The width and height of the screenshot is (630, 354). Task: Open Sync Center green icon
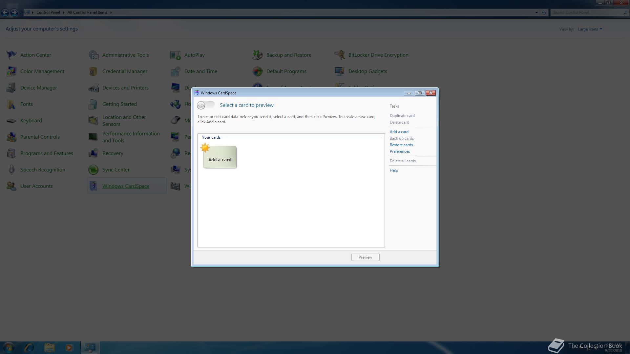[94, 169]
